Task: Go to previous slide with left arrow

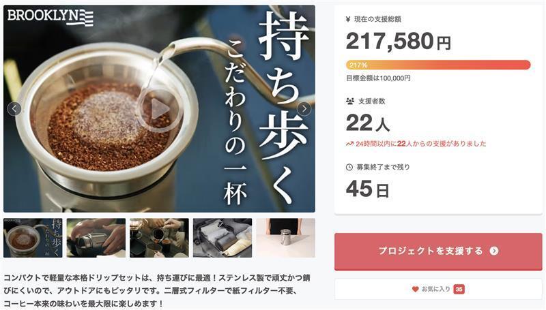Action: pyautogui.click(x=14, y=109)
